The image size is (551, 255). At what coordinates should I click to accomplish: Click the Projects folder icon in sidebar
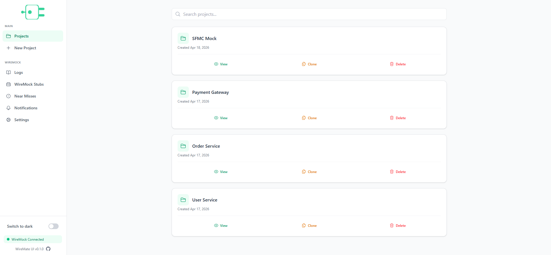point(8,36)
